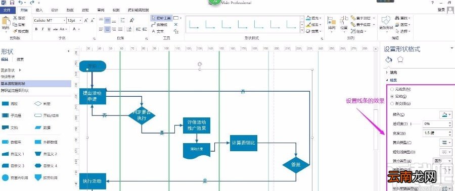Viewport: 455px width, 191px height.
Task: Click the Save icon in quick access toolbar
Action: coord(12,3)
